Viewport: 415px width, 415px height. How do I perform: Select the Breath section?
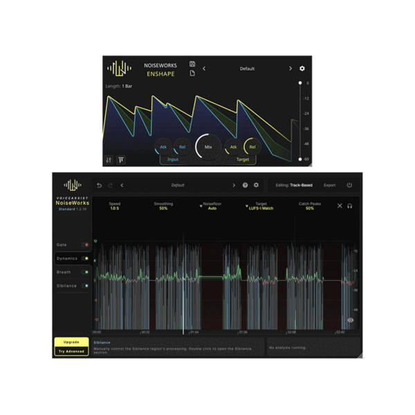pos(64,272)
